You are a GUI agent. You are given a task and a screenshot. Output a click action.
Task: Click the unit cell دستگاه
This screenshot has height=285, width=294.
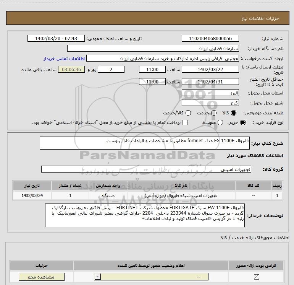pyautogui.click(x=108, y=195)
